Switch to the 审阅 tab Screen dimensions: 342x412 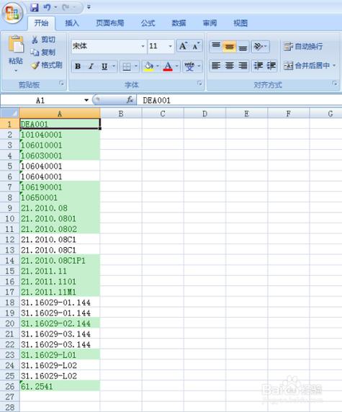(x=210, y=23)
